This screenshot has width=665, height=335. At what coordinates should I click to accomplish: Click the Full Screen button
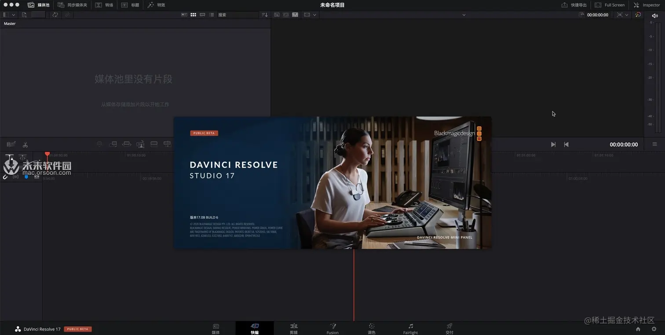[x=610, y=5]
